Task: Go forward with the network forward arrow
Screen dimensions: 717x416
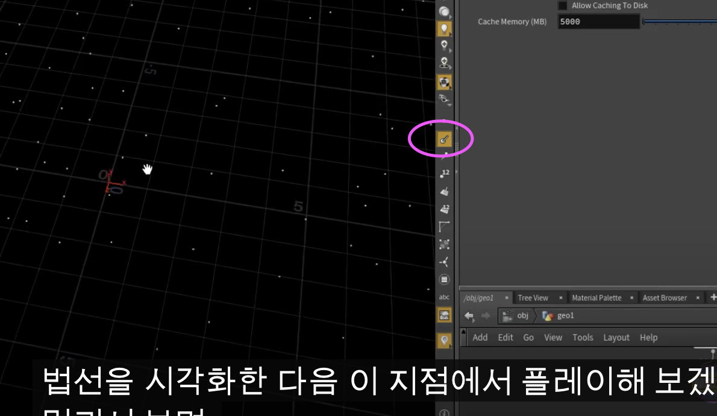Action: [486, 316]
